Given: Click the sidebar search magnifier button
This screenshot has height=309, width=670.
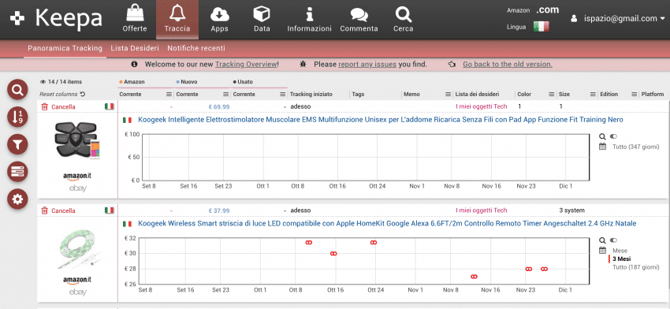Looking at the screenshot, I should coord(17,90).
